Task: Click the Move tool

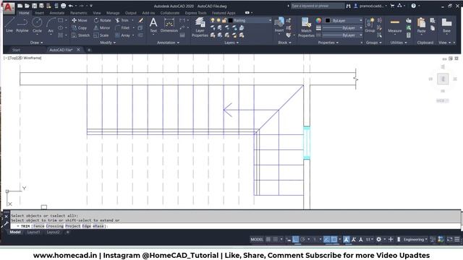Action: (x=80, y=20)
